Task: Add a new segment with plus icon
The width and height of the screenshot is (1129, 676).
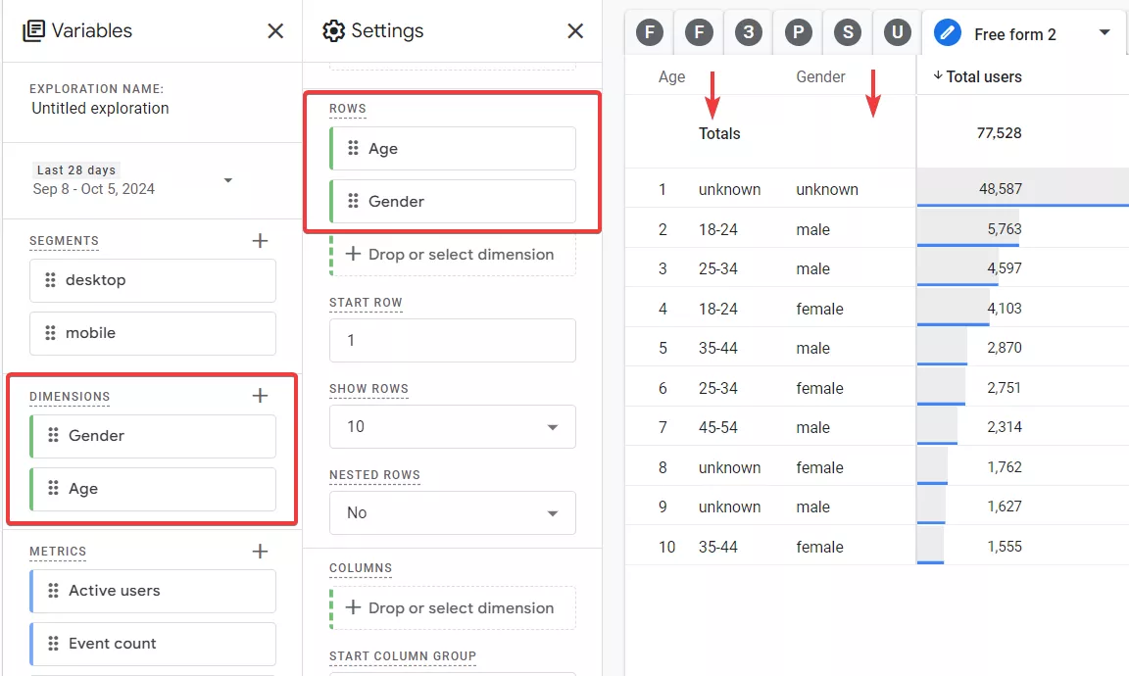Action: (260, 240)
